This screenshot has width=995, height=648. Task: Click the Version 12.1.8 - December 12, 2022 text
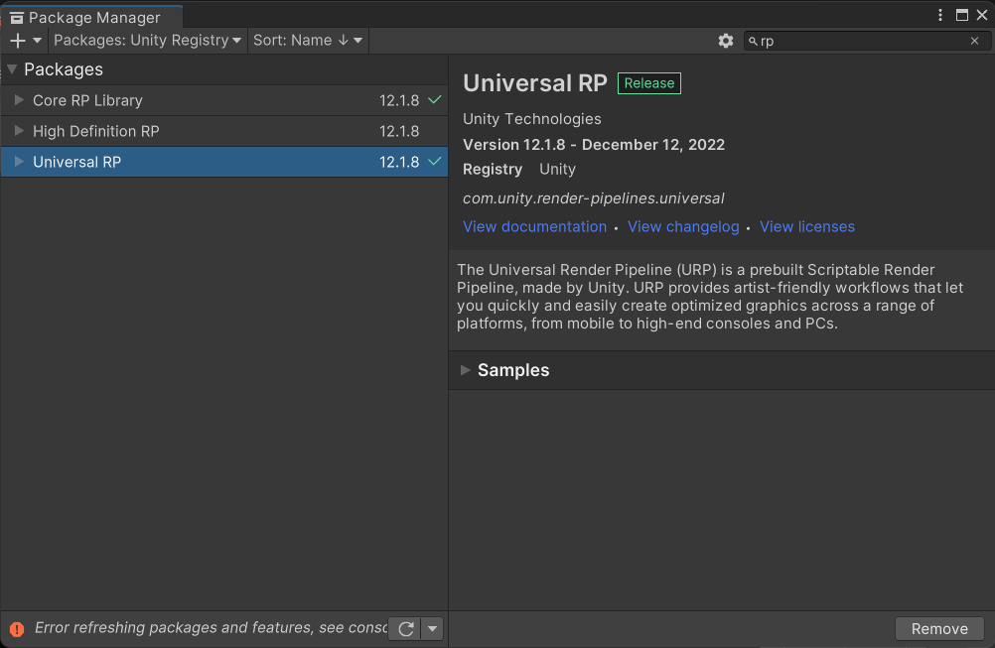pyautogui.click(x=593, y=145)
